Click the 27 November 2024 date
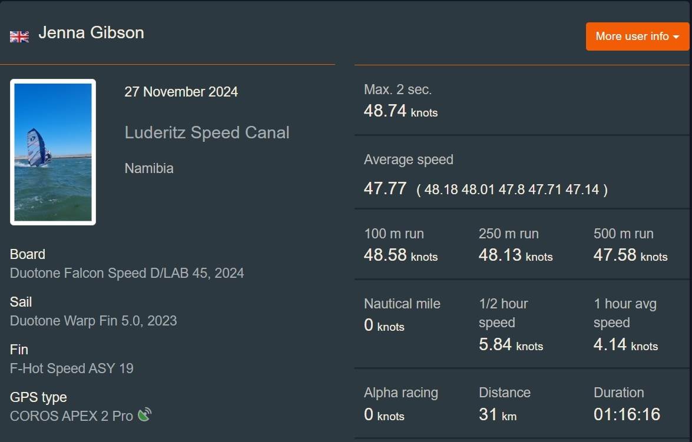The height and width of the screenshot is (442, 692). pyautogui.click(x=181, y=92)
